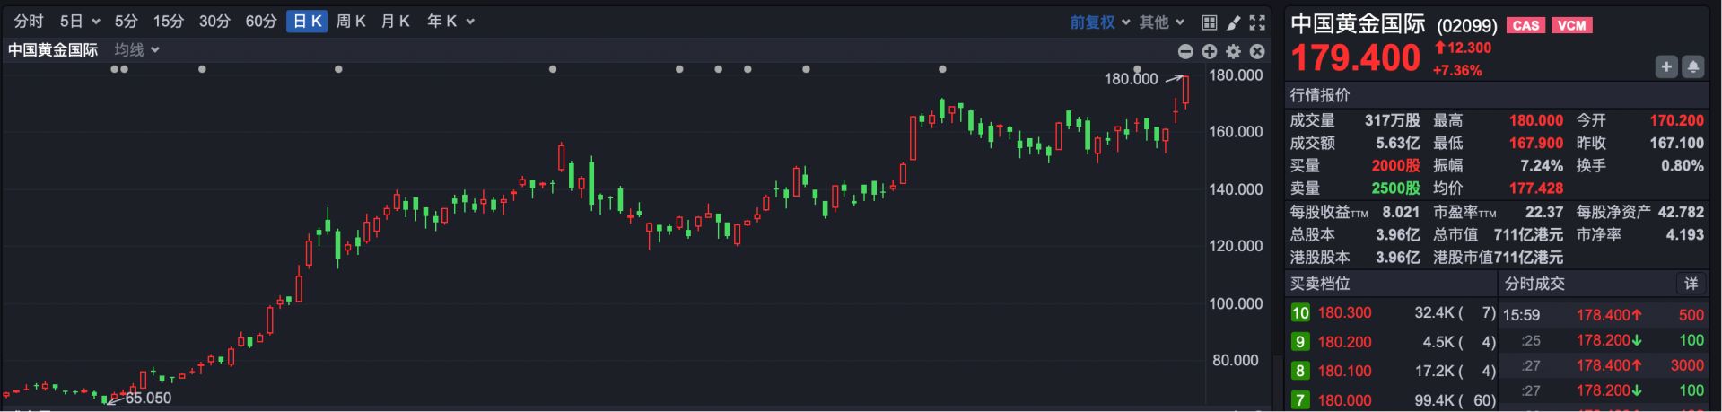The image size is (1722, 412).
Task: Click ask price 180.100
Action: [x=1344, y=371]
